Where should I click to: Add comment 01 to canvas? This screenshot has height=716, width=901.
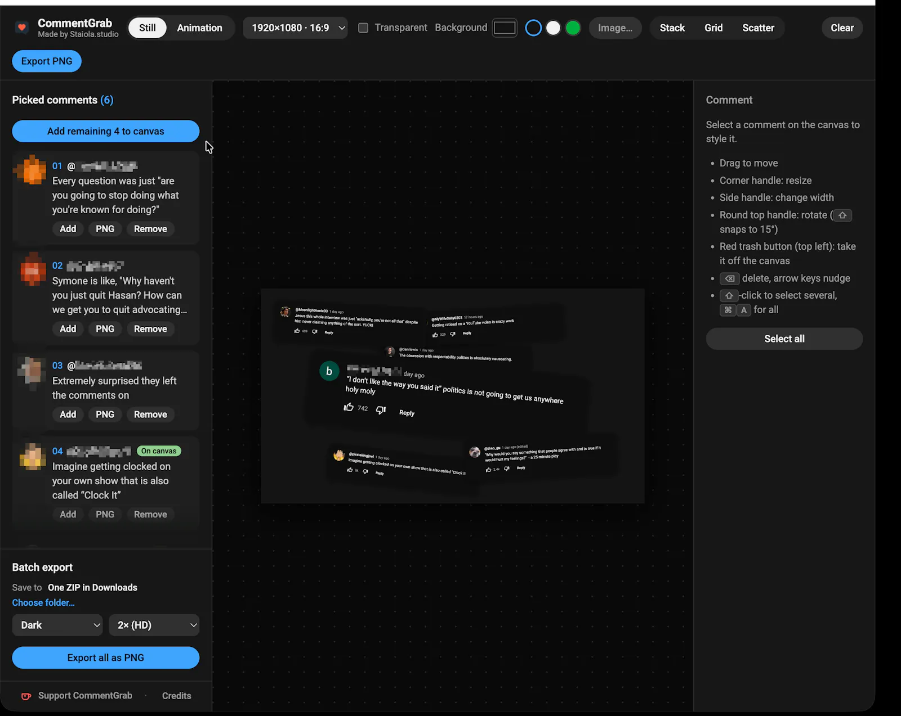click(68, 229)
